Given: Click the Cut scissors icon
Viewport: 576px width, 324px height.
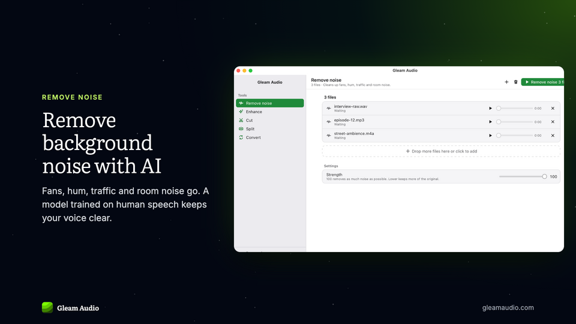Looking at the screenshot, I should 241,120.
